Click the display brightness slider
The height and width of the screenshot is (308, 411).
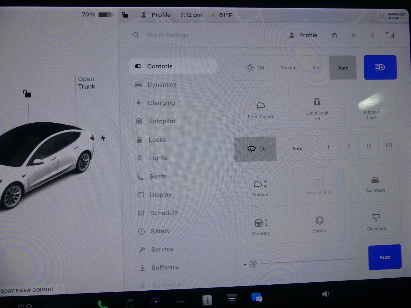coord(307,261)
